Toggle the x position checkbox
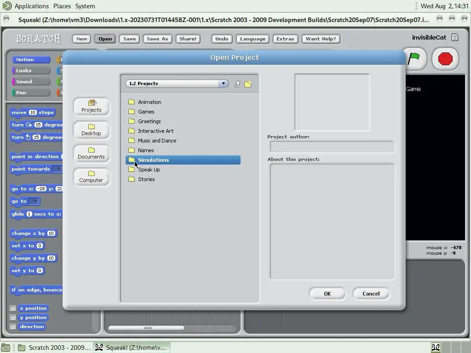 (x=12, y=308)
